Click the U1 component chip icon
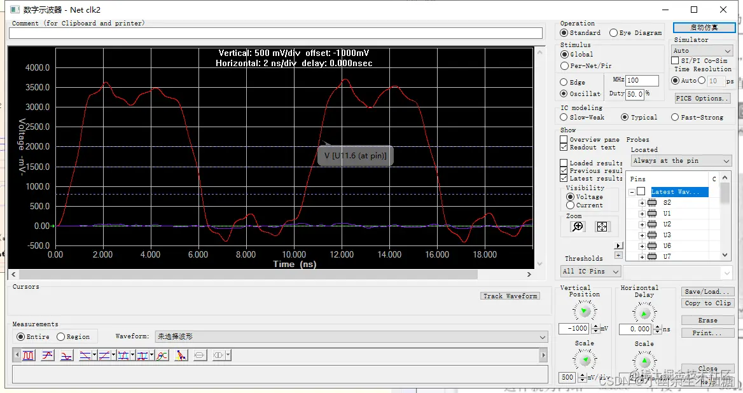Image resolution: width=743 pixels, height=393 pixels. [x=652, y=214]
